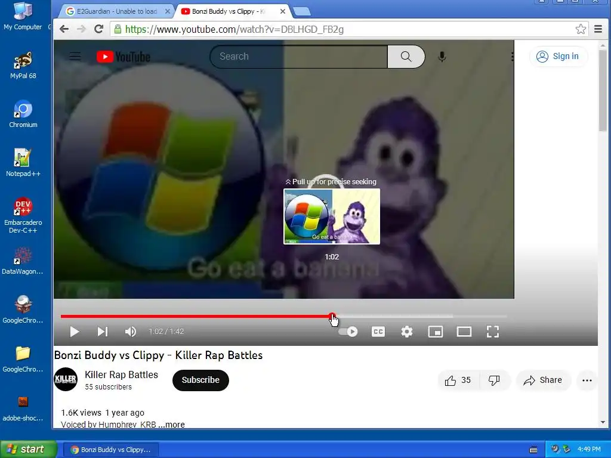
Task: Open the Windows start menu
Action: click(x=29, y=450)
